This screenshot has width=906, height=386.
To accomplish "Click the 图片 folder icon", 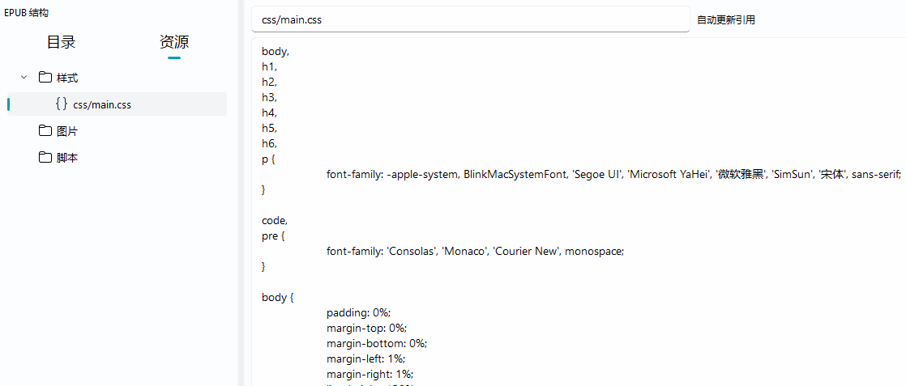I will coord(45,131).
